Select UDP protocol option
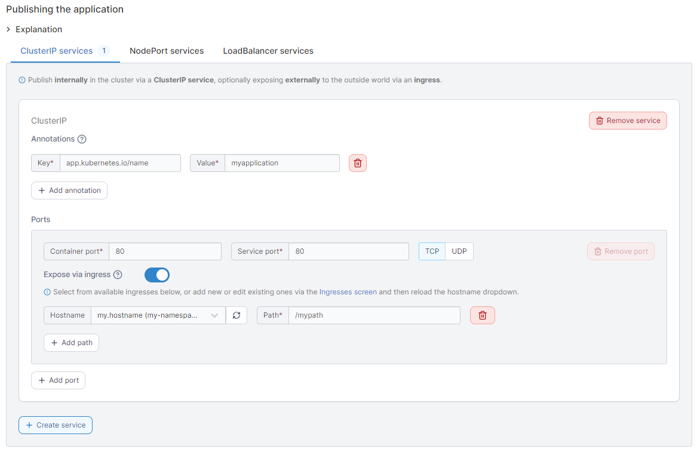The height and width of the screenshot is (455, 697). click(459, 251)
